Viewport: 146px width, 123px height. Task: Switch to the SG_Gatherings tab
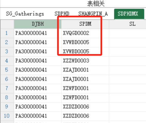click(x=25, y=14)
